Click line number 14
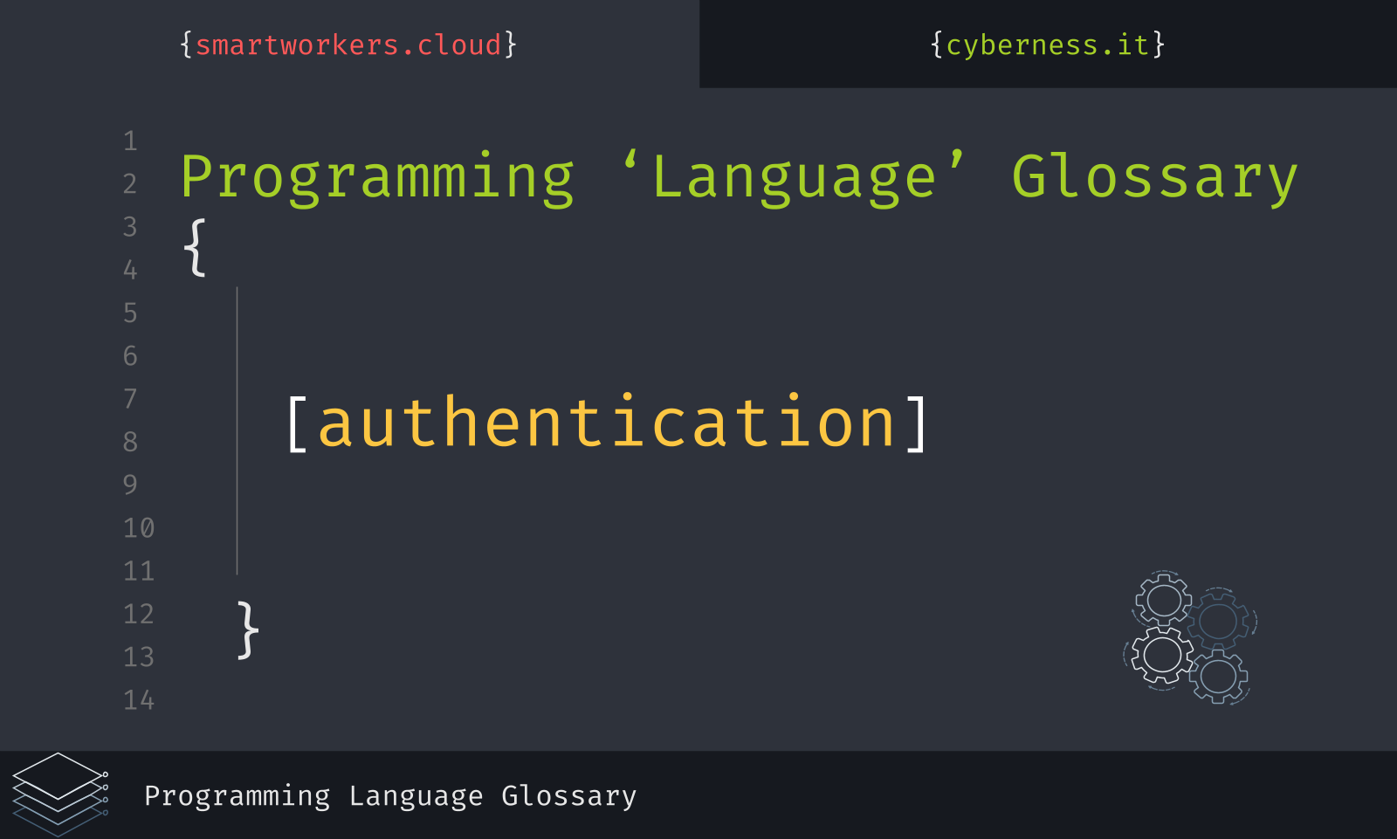 [x=139, y=700]
